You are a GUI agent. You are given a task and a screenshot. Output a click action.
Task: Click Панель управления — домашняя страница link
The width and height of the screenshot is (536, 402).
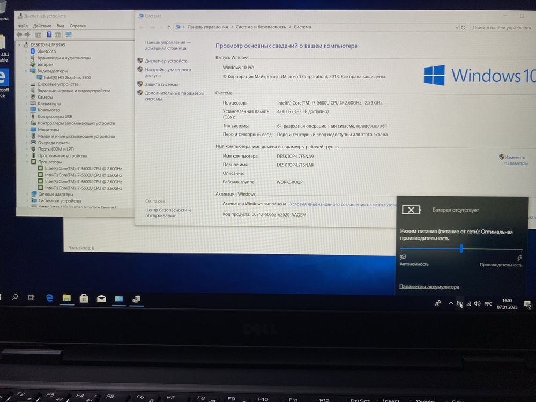[167, 45]
